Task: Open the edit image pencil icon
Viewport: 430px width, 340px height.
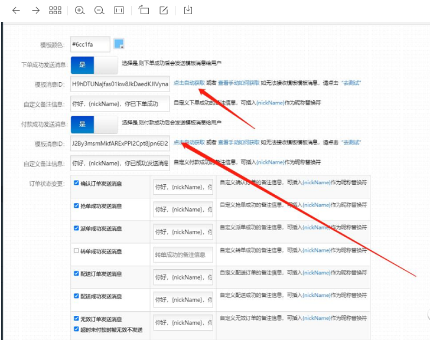Action: pos(164,11)
